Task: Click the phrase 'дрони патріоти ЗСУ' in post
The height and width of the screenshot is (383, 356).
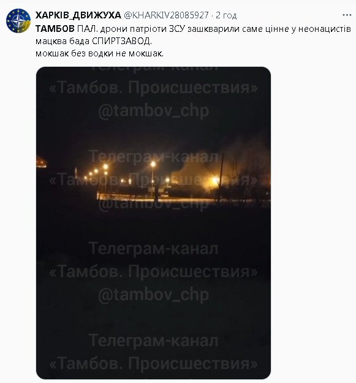Action: 143,29
